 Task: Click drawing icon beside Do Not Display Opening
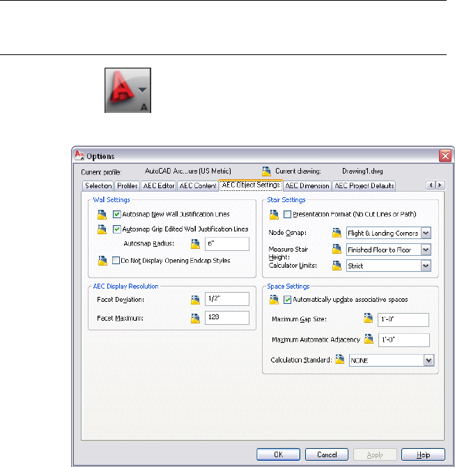102,261
